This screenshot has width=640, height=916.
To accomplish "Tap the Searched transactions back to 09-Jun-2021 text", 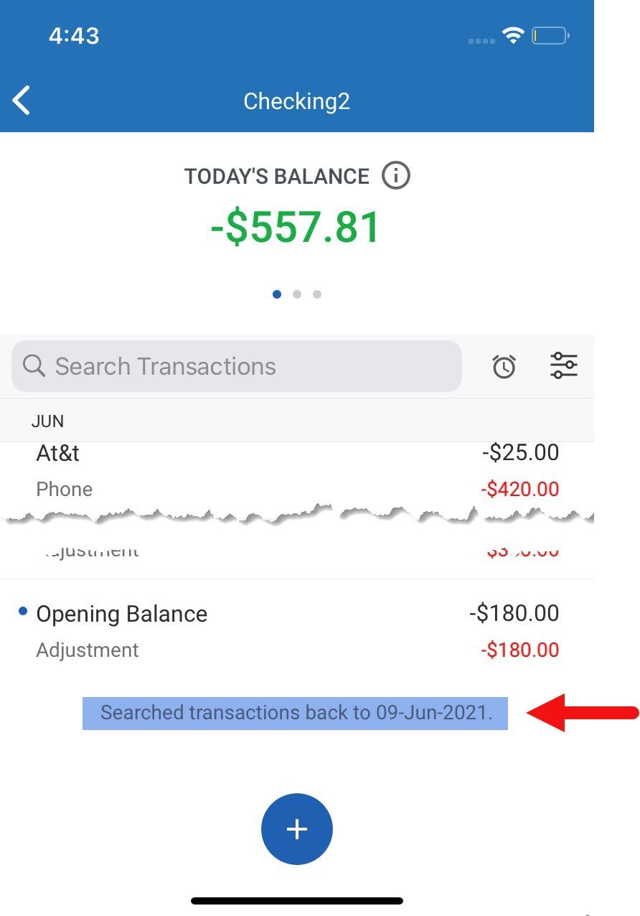I will 296,713.
